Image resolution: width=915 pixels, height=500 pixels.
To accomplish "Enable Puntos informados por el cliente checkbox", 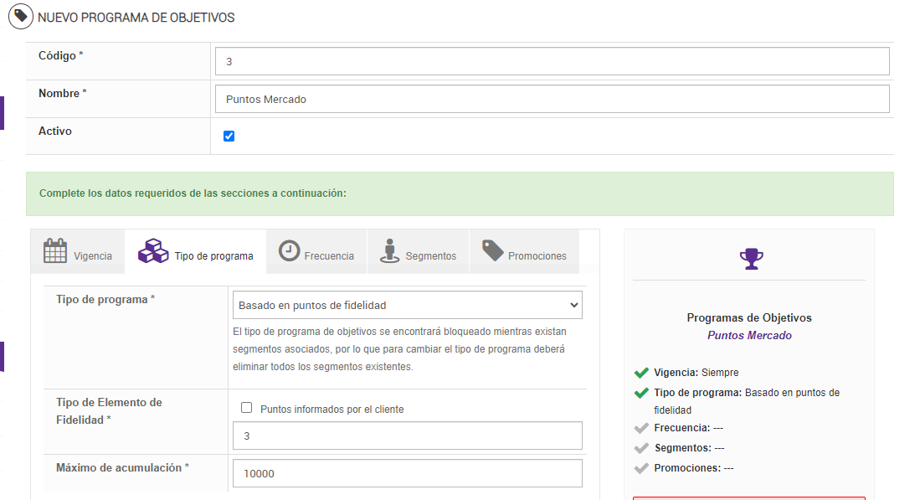I will pos(246,408).
